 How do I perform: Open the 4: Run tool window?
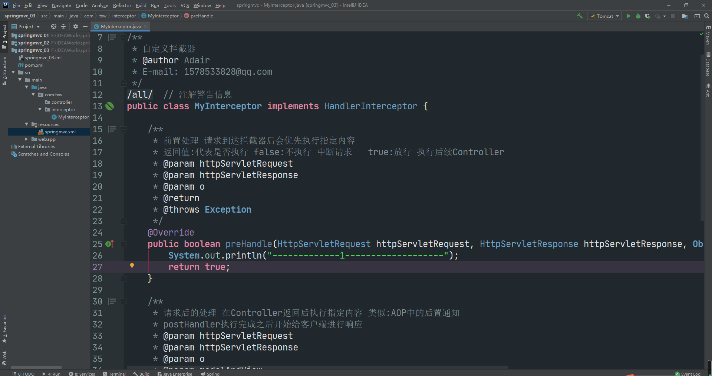point(52,373)
